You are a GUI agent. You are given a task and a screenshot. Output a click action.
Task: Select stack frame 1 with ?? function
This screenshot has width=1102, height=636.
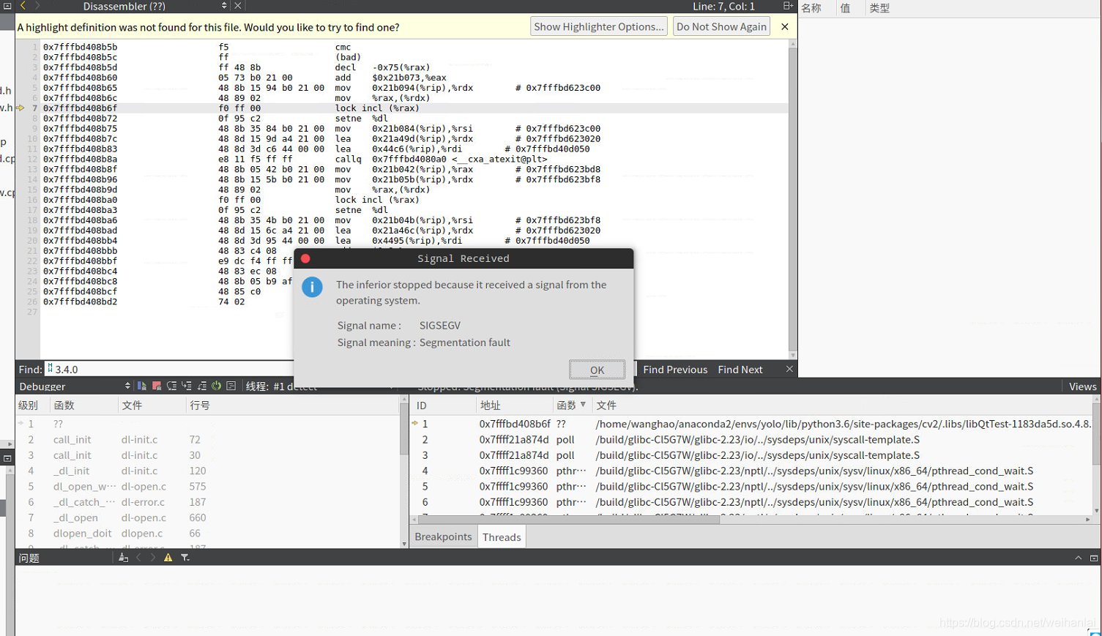click(207, 424)
